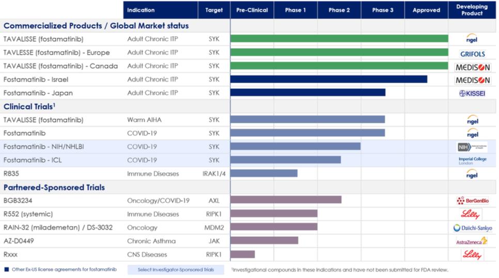Image resolution: width=499 pixels, height=278 pixels.
Task: Click the TAVLESSE (fostamatinib) - Europe product name
Action: [x=57, y=53]
